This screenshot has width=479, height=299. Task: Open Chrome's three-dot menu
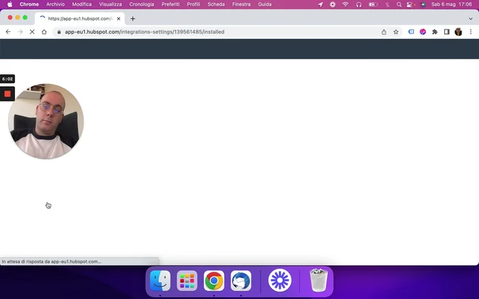pyautogui.click(x=471, y=32)
